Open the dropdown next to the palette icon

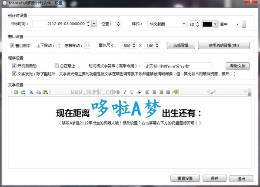[x=194, y=92]
